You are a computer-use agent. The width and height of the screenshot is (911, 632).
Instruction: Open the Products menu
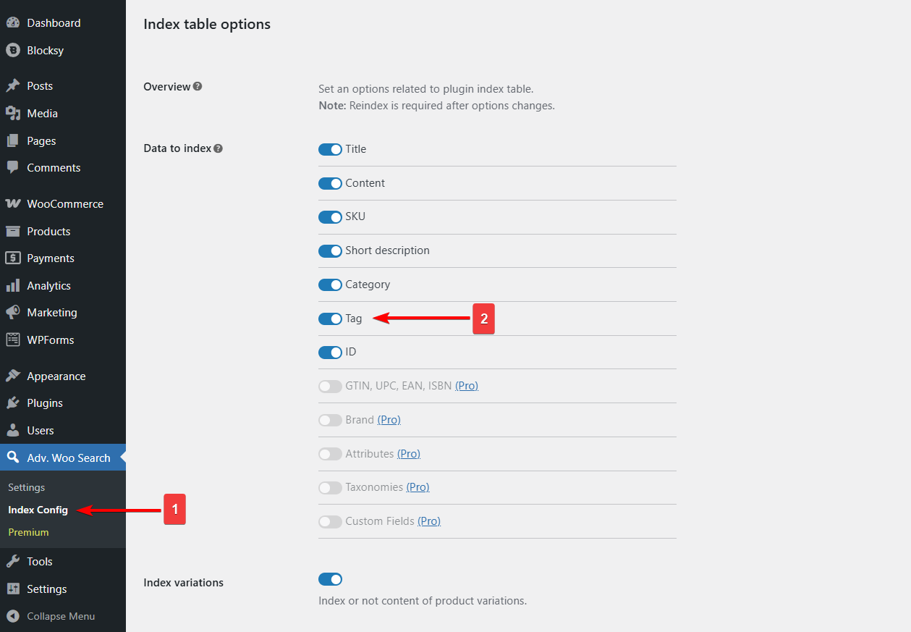point(48,232)
